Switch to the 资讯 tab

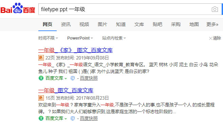point(66,24)
